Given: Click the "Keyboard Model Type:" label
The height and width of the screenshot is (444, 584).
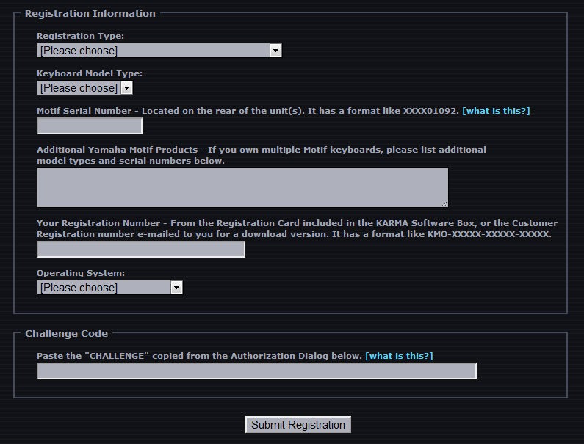Looking at the screenshot, I should coord(90,73).
